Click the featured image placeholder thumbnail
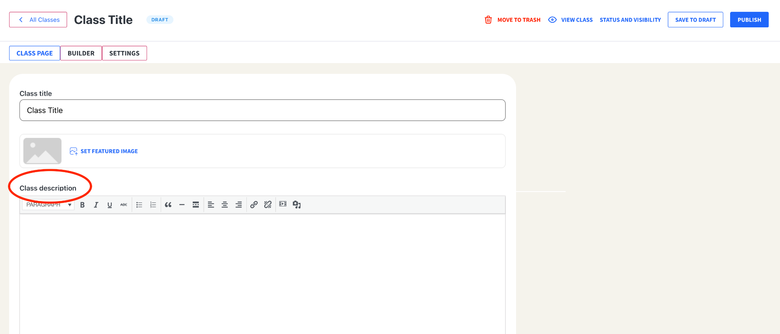780x334 pixels. [x=42, y=151]
